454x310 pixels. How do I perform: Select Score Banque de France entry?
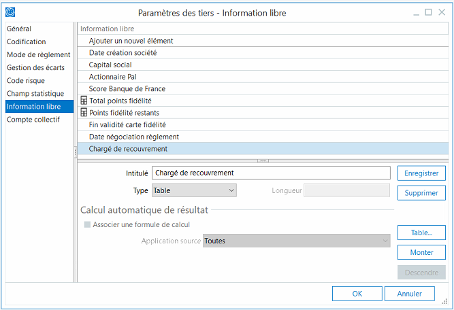[127, 89]
